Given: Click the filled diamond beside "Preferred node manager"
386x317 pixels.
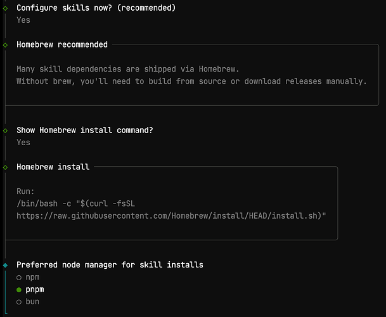Looking at the screenshot, I should coord(5,265).
